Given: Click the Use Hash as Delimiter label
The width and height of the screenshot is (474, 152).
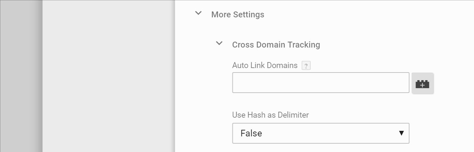Looking at the screenshot, I should (x=270, y=115).
